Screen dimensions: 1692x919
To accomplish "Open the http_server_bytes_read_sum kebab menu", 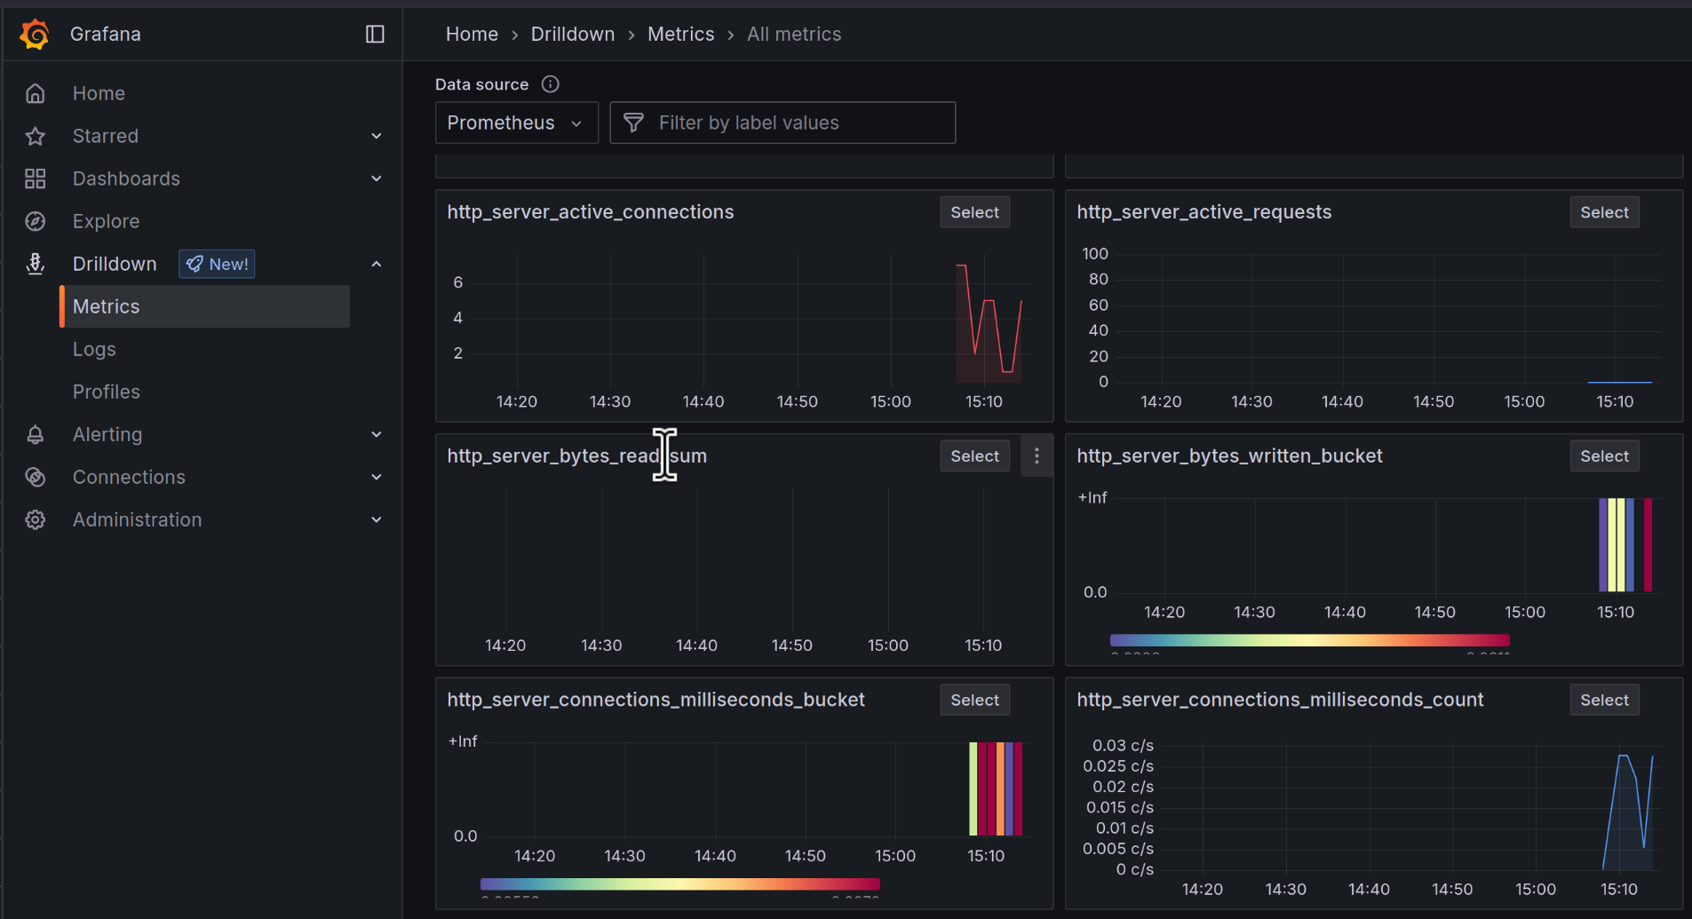I will (x=1036, y=456).
